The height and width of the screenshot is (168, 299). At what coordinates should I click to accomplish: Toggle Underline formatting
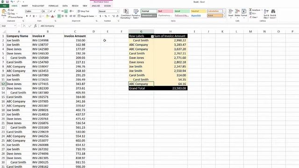click(34, 16)
